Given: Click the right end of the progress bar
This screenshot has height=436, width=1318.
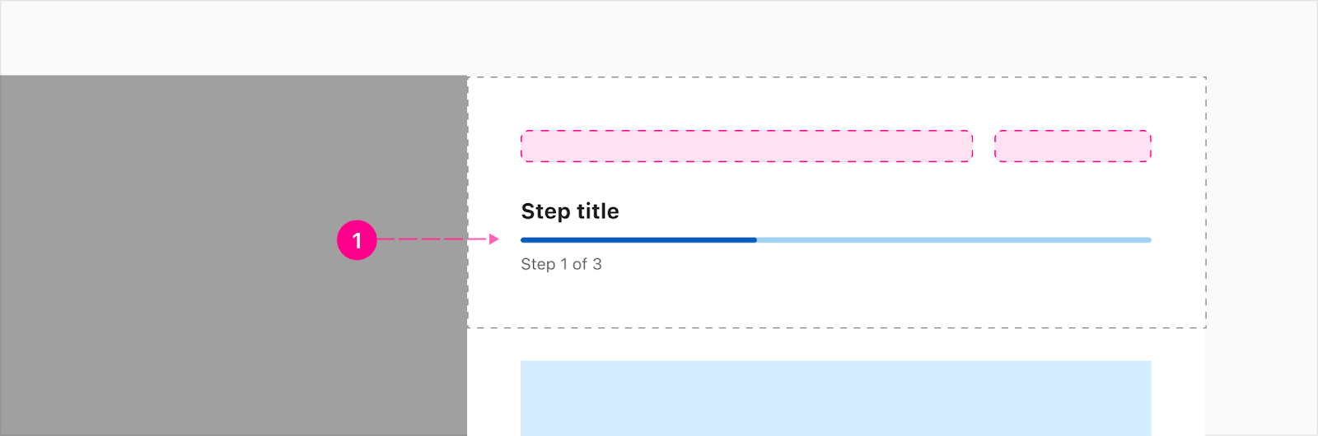Looking at the screenshot, I should 1148,240.
